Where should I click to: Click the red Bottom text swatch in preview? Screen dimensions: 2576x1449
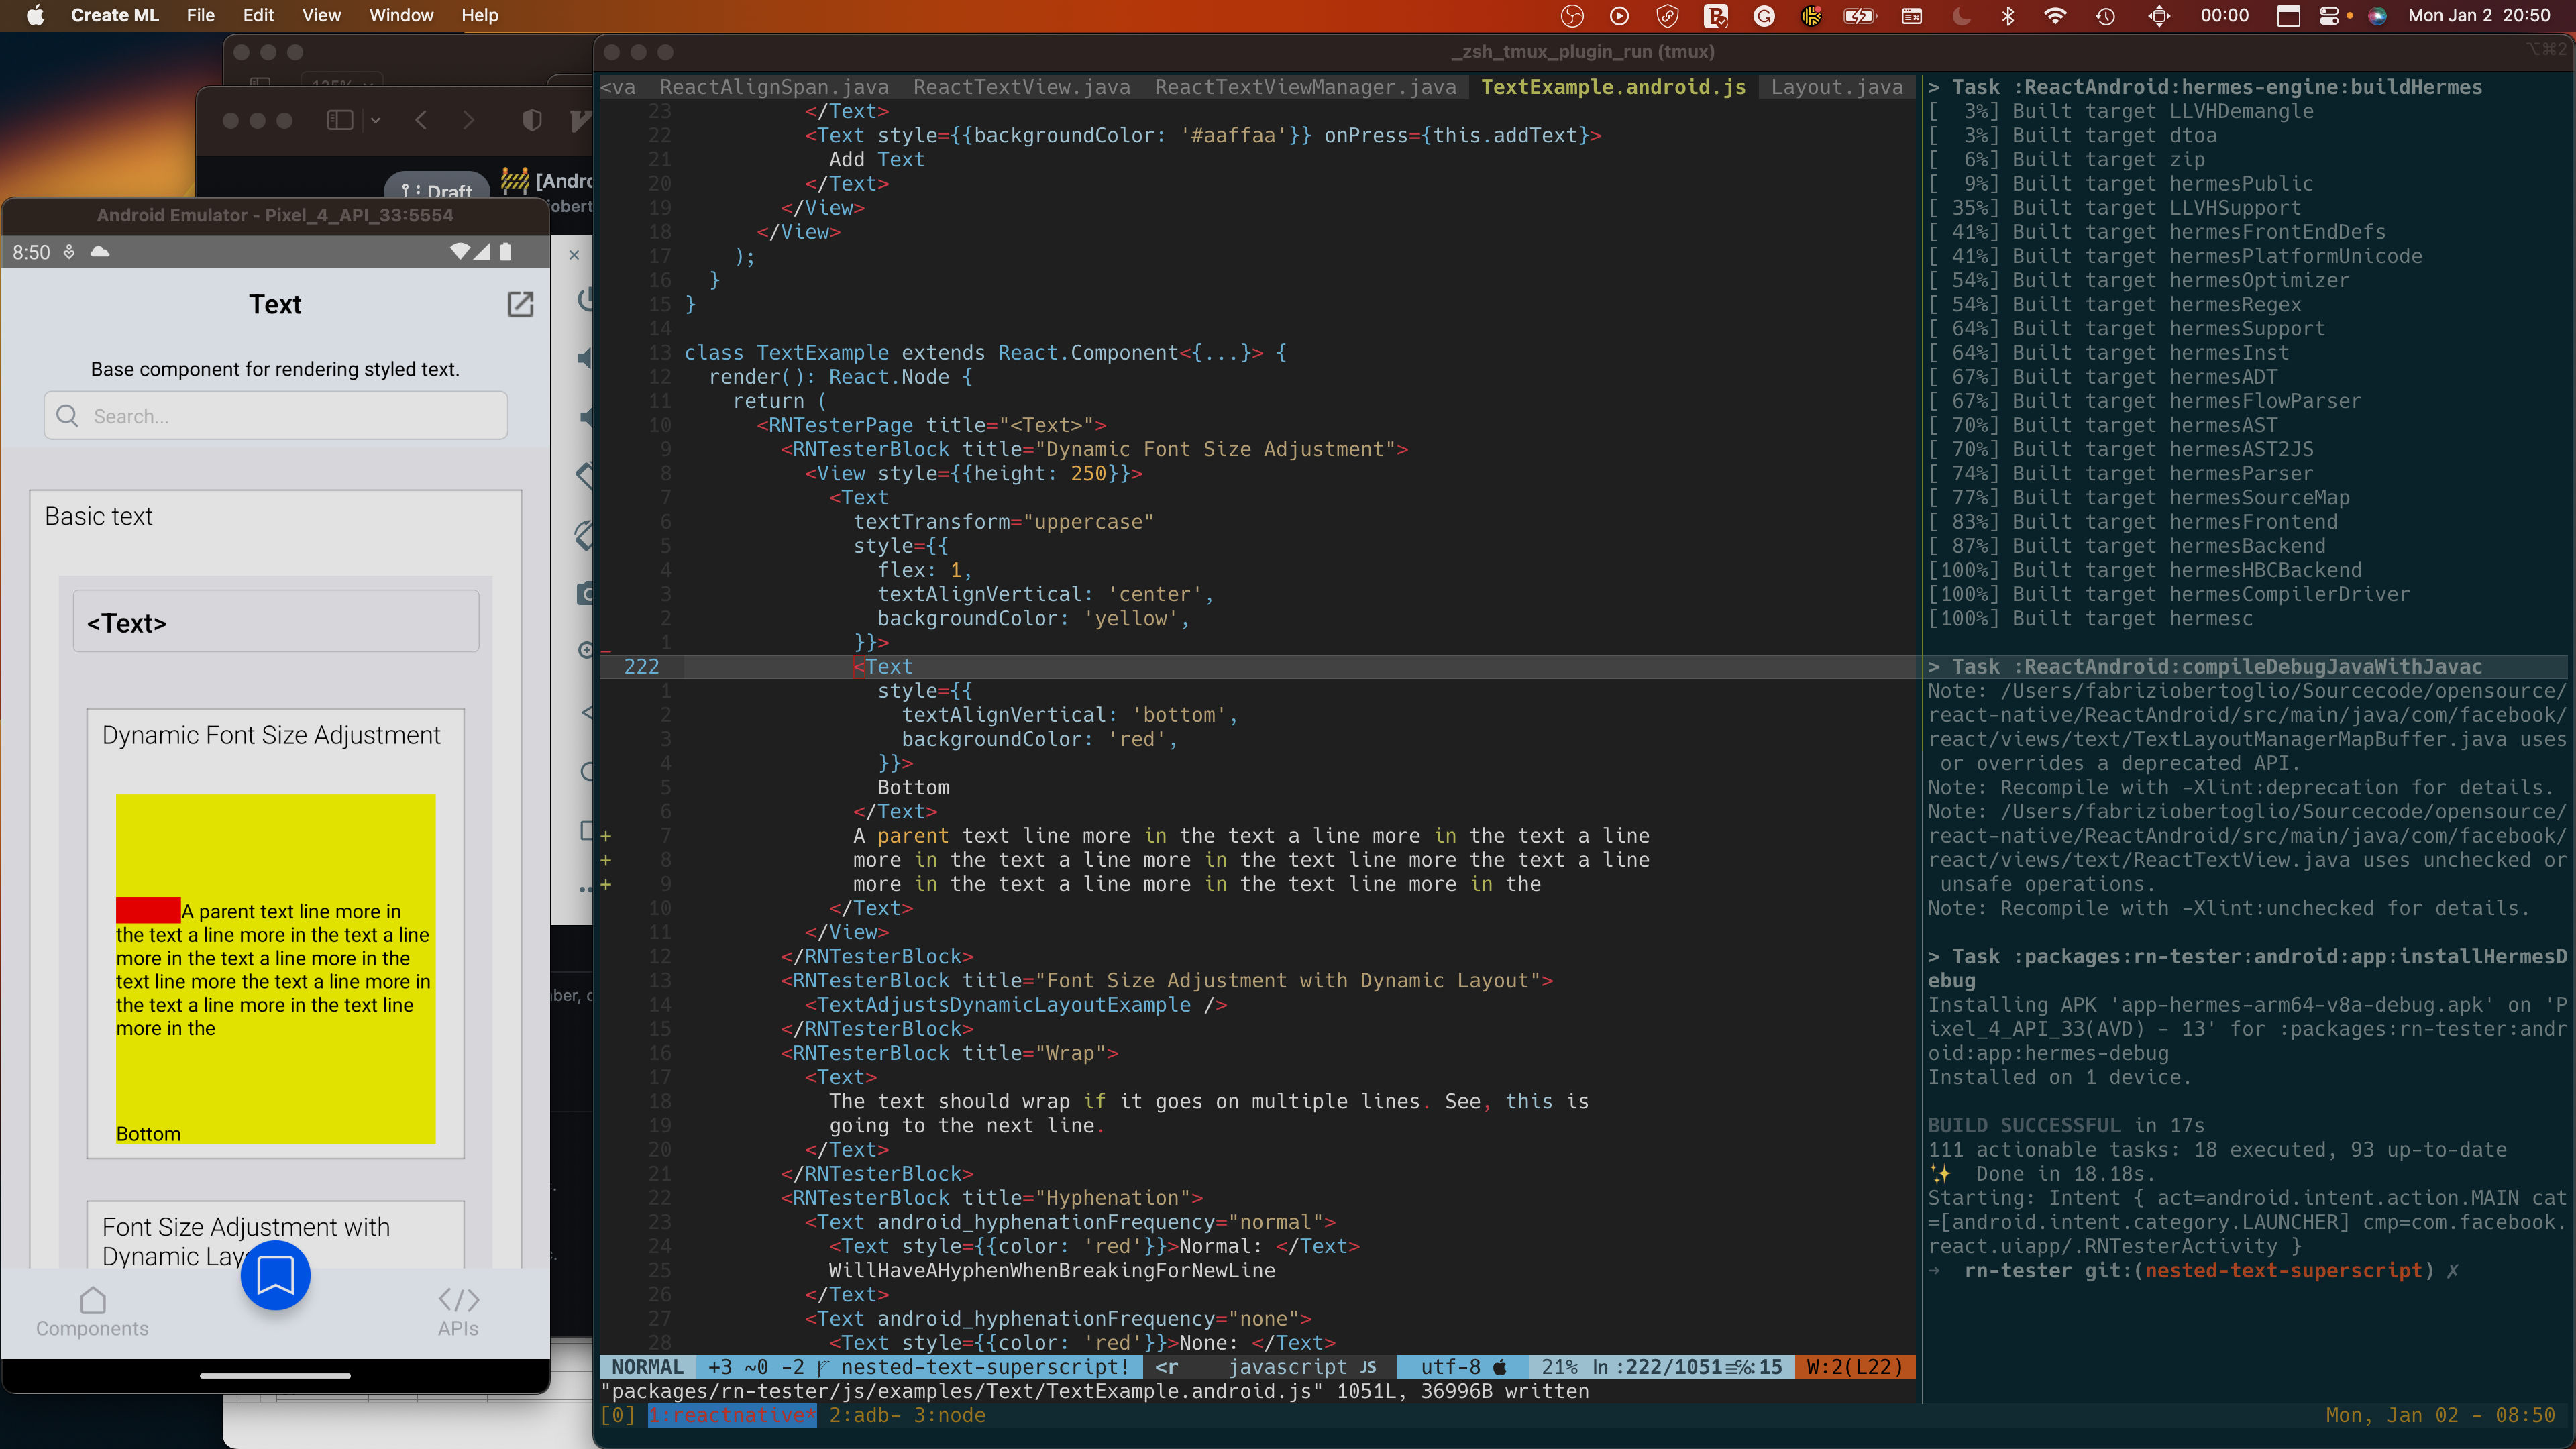pos(148,910)
